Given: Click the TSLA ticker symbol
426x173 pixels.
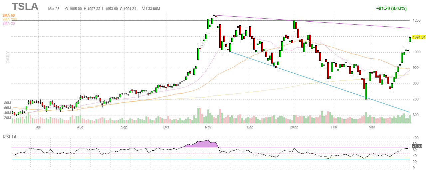Looking at the screenshot, I should (25, 7).
